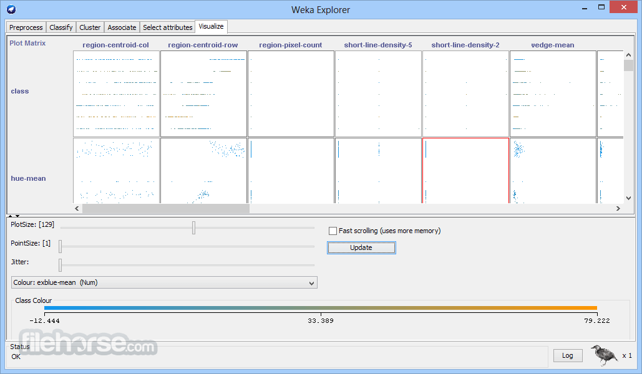Collapse panel with split divider up arrow

point(11,216)
